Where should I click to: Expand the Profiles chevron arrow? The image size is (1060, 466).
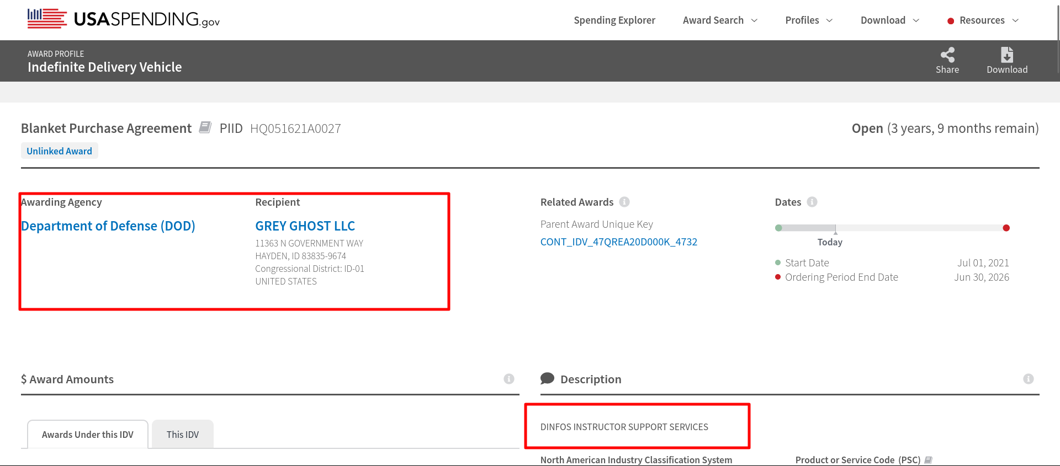coord(829,20)
